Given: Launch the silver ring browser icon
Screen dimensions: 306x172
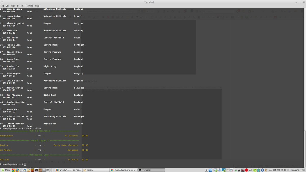Looking at the screenshot, I should [21, 170].
